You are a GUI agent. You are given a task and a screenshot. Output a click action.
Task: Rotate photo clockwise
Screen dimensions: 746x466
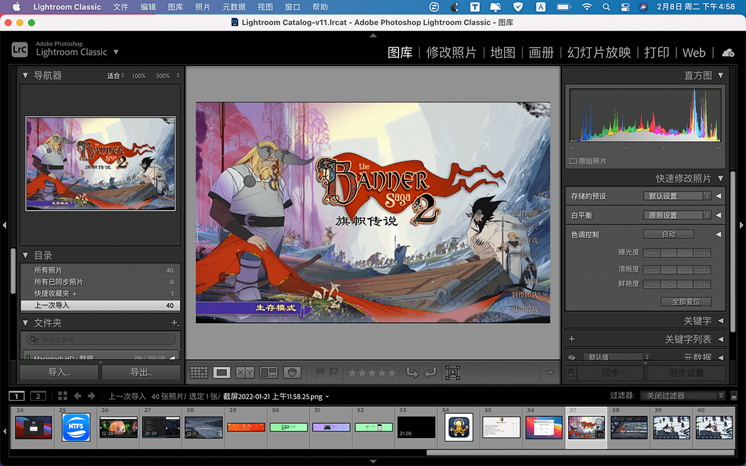pos(430,372)
